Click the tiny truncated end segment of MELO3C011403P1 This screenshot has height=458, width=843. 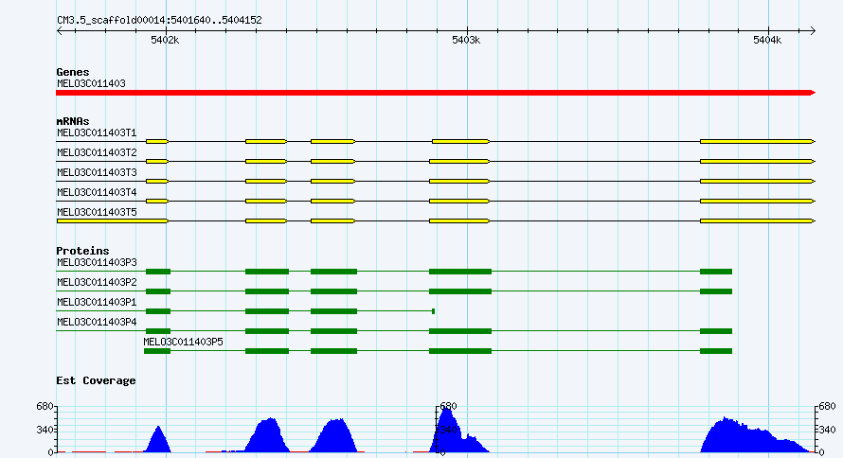pyautogui.click(x=433, y=311)
